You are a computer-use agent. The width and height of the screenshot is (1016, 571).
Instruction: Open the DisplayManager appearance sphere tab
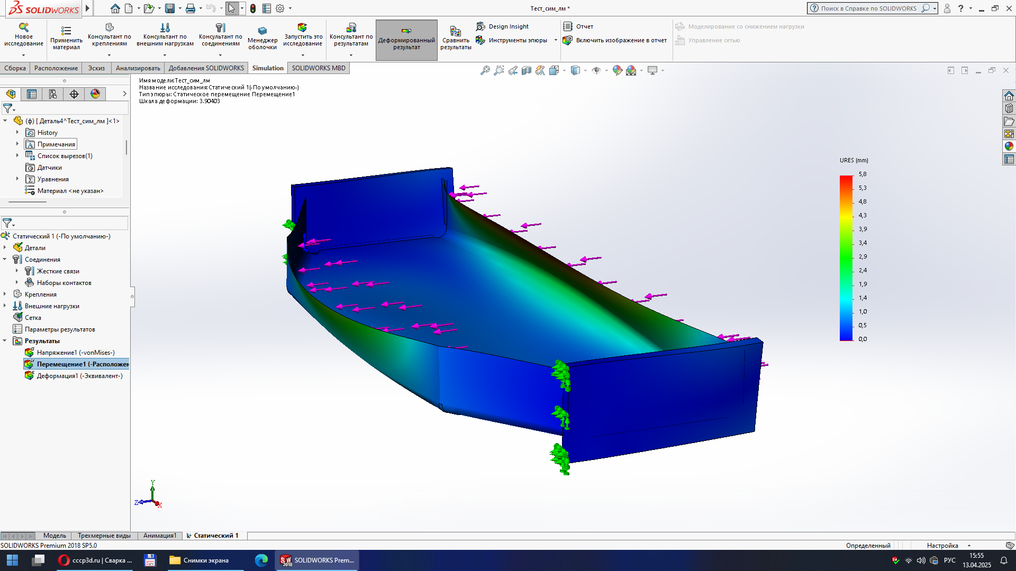95,94
